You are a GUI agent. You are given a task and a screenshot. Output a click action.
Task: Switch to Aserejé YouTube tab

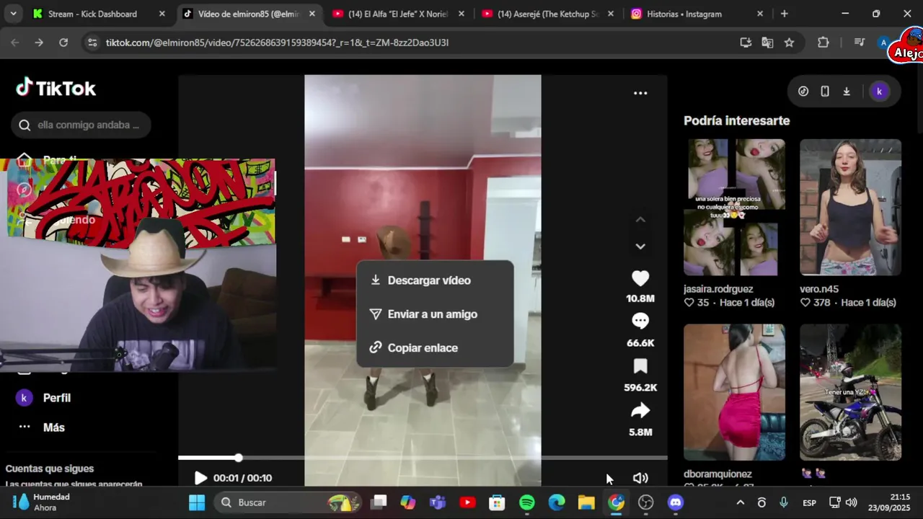pyautogui.click(x=548, y=14)
